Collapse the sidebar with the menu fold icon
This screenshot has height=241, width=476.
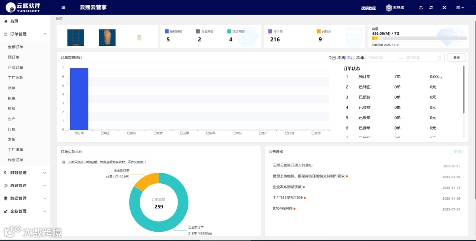(63, 7)
